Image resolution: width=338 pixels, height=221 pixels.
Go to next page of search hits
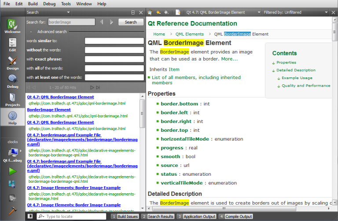click(92, 87)
